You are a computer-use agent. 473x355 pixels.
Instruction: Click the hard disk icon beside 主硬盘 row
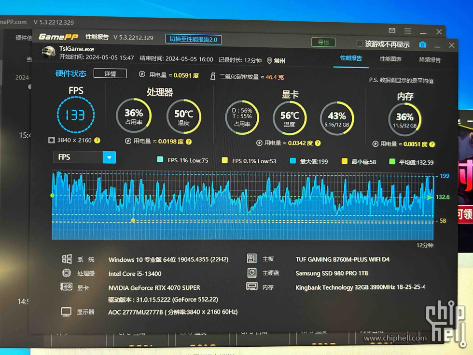click(252, 272)
